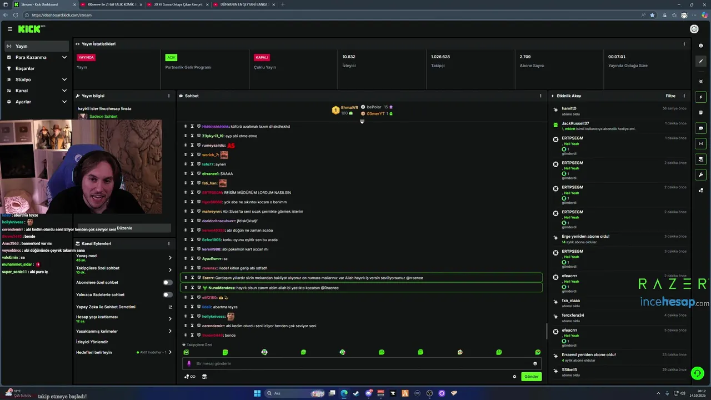Open chat settings gear next to Gönder
Image resolution: width=711 pixels, height=400 pixels.
pos(514,377)
